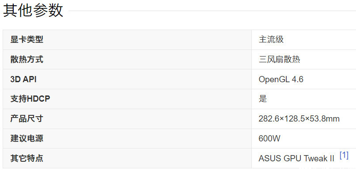Viewport: 356px width, 175px height.
Task: Select the 散热方式 label cell
Action: pyautogui.click(x=127, y=60)
